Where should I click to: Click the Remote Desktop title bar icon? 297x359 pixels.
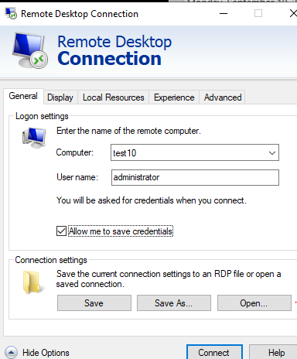11,13
